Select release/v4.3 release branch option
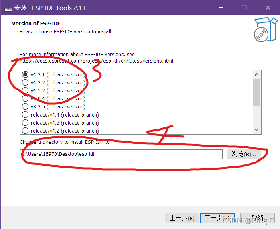This screenshot has width=280, height=229. coord(25,123)
